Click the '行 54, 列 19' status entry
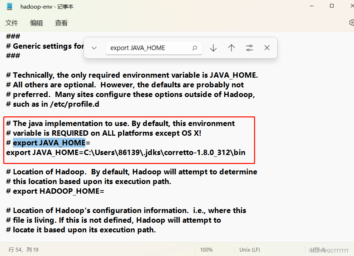The height and width of the screenshot is (256, 354). (24, 250)
